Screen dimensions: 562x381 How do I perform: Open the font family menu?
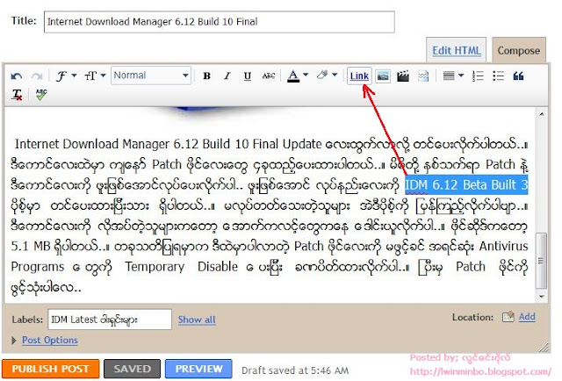[67, 75]
